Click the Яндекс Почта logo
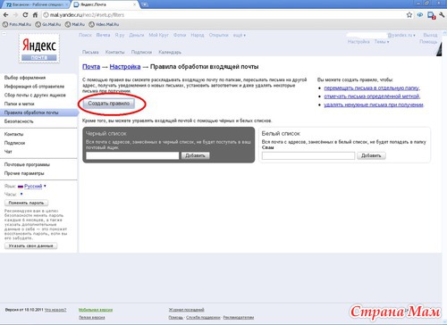Screen dimensions: 447x325 tap(39, 48)
